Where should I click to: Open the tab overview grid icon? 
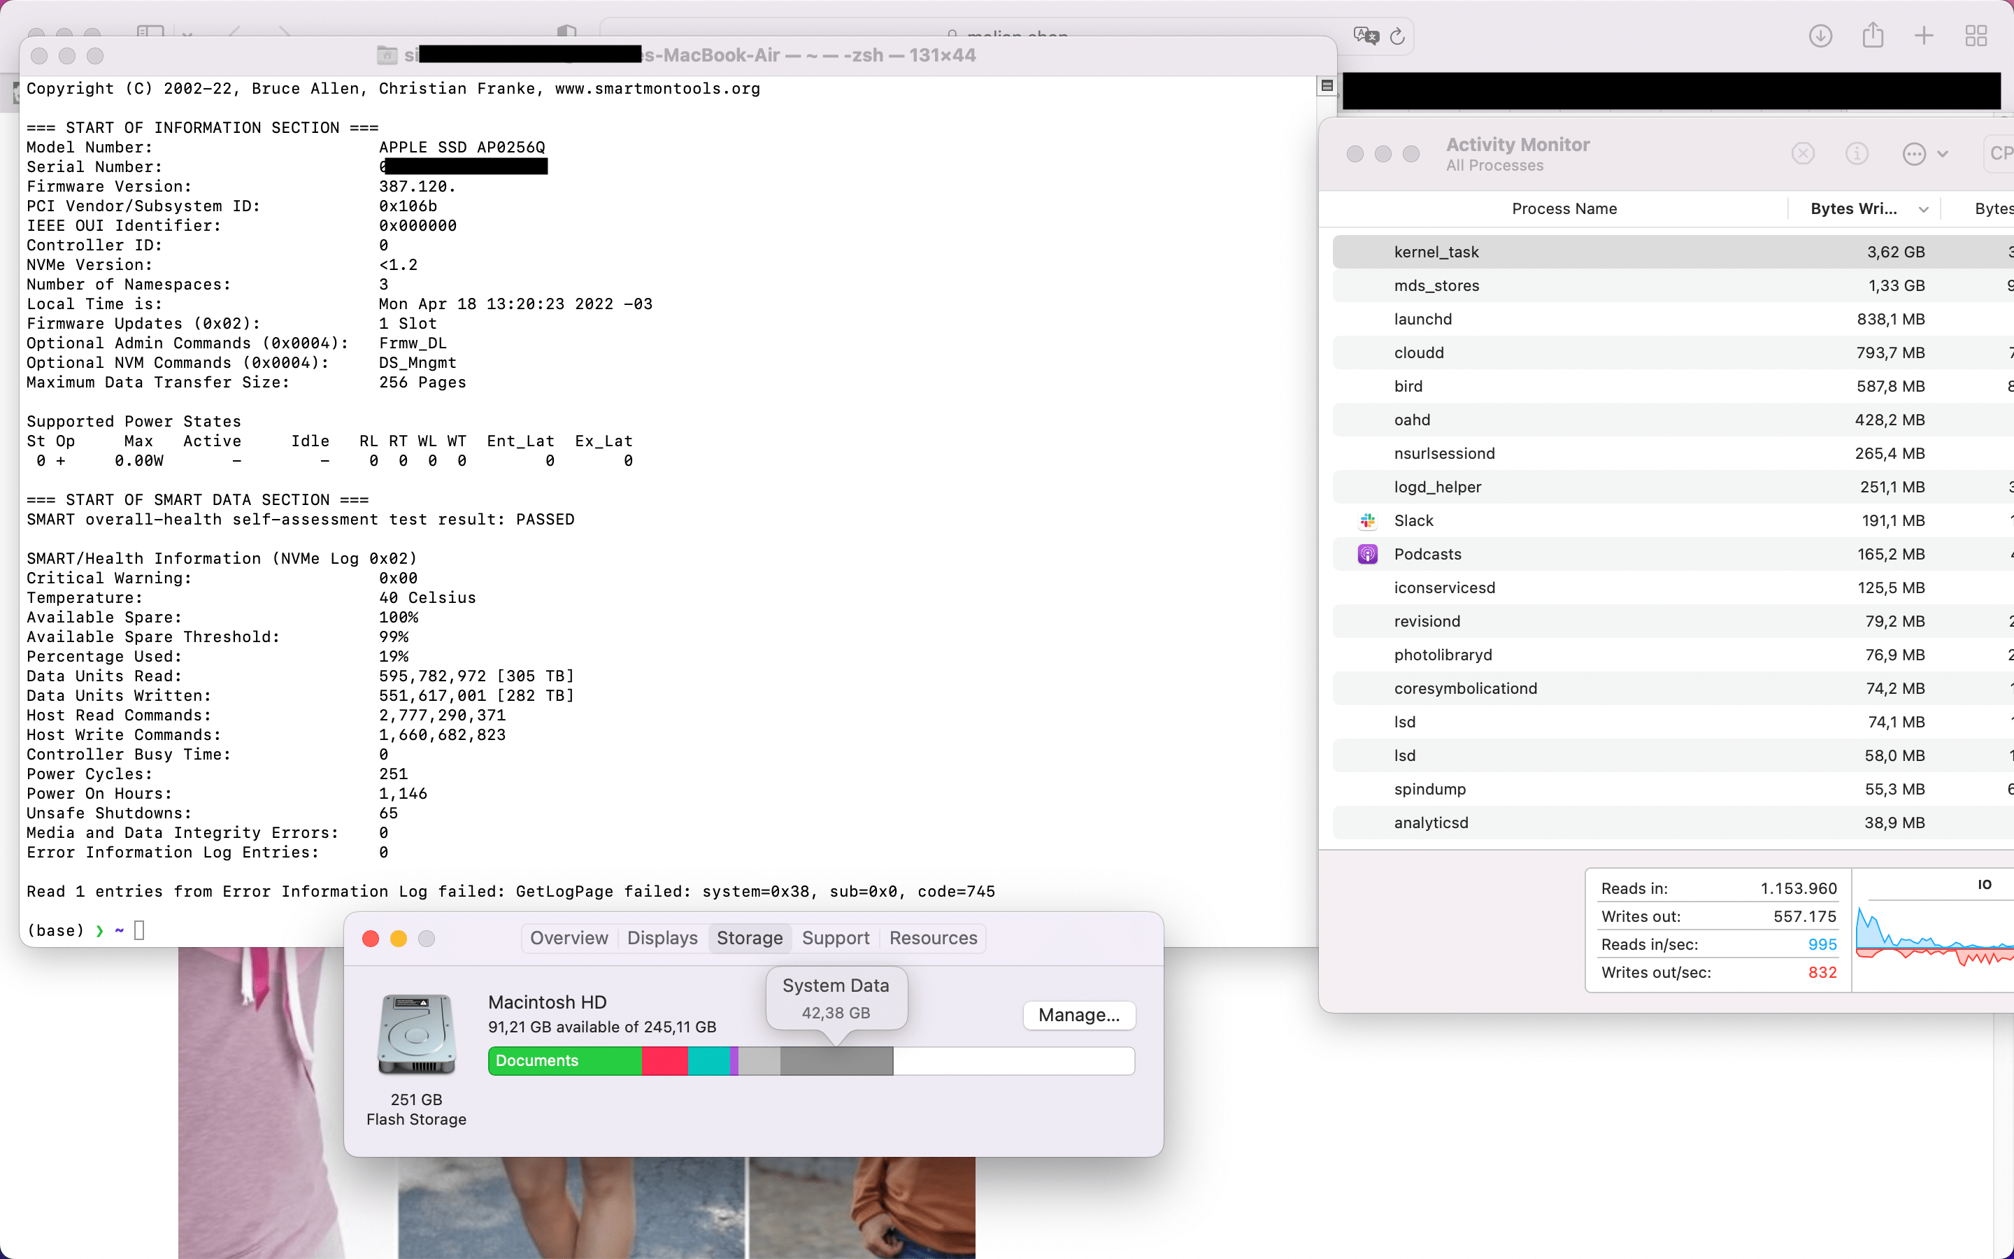(1976, 35)
